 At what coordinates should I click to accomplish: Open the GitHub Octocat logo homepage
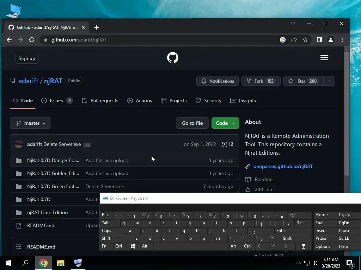[173, 58]
